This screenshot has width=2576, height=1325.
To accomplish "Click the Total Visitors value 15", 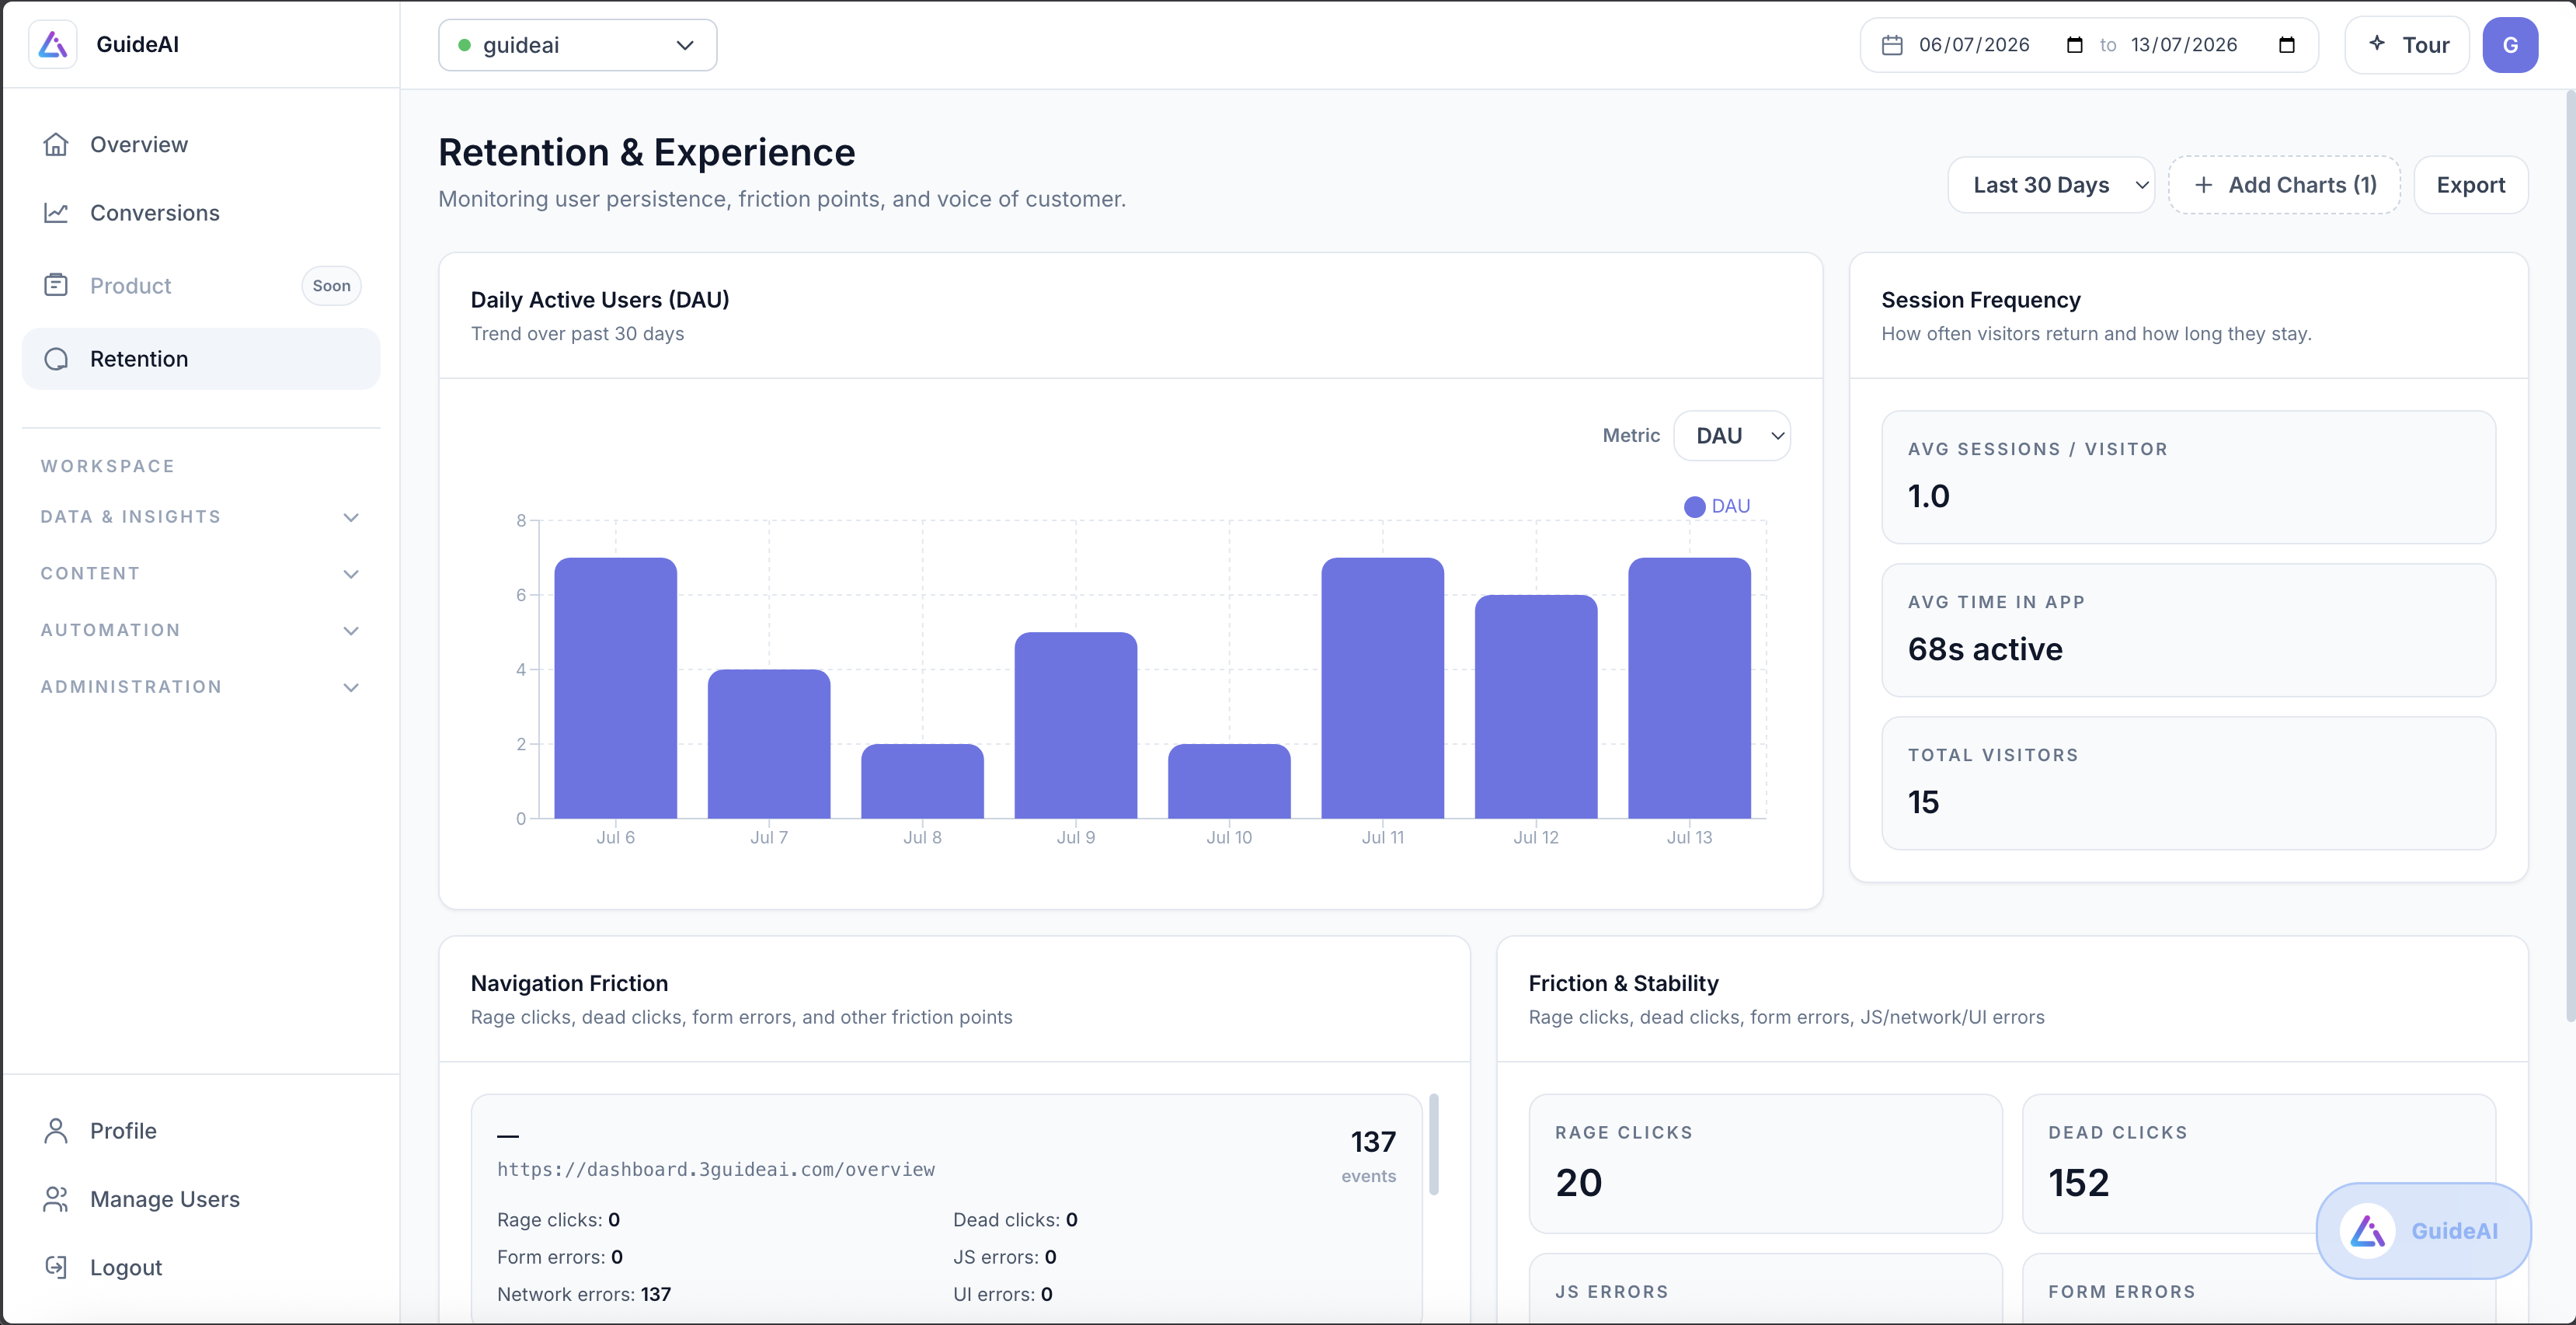I will [x=1923, y=803].
